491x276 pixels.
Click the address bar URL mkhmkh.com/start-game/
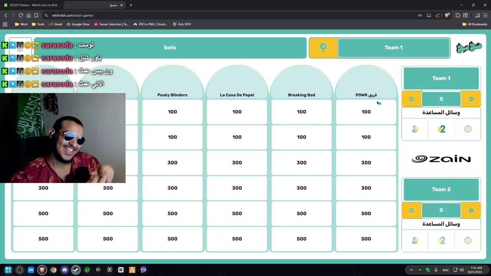[72, 15]
